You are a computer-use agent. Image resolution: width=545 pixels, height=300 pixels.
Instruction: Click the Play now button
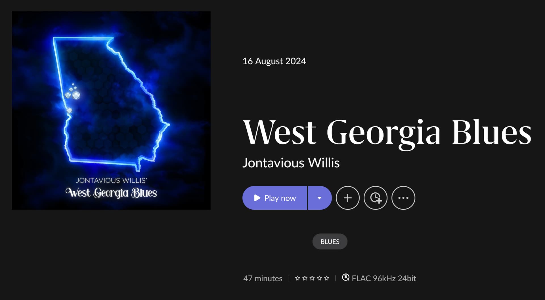coord(274,198)
